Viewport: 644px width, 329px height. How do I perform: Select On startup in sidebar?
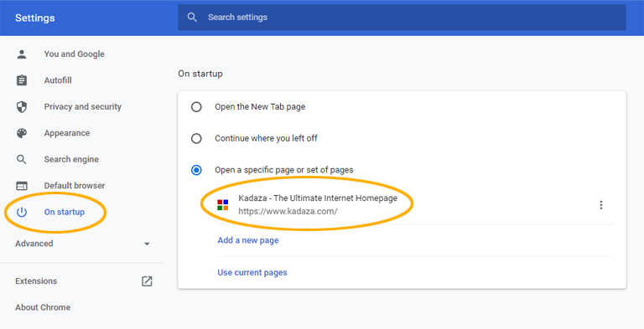pos(64,212)
